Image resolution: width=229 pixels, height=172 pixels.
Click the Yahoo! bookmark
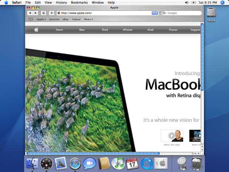point(76,19)
